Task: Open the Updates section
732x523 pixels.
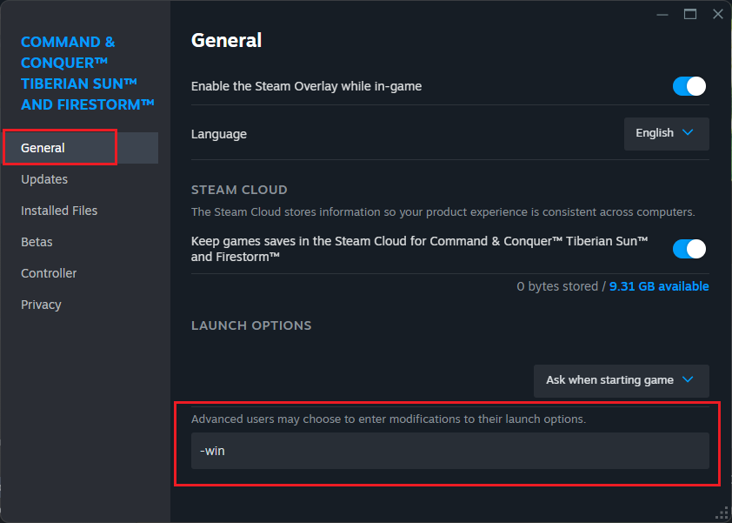Action: 44,179
